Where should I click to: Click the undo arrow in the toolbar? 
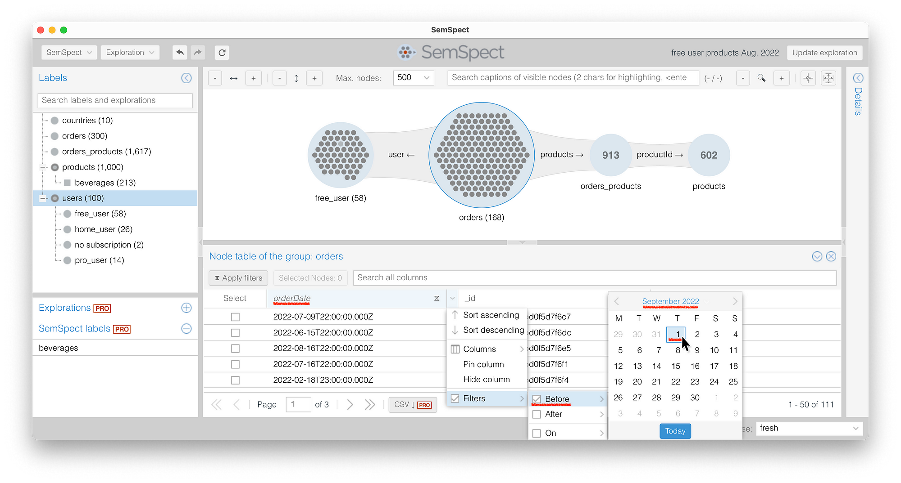coord(180,53)
